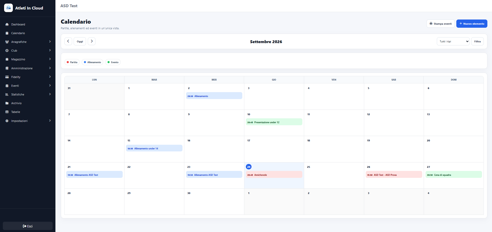Screen dimensions: 492x232
Task: Open the 20:30 Allenamento on day 2
Action: point(214,96)
